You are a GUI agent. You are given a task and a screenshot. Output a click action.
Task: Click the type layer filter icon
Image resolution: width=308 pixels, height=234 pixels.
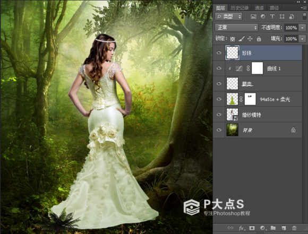pos(272,16)
